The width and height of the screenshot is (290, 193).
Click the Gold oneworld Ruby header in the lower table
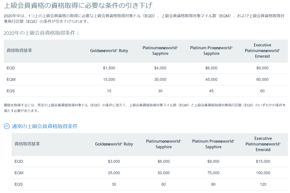click(x=114, y=144)
